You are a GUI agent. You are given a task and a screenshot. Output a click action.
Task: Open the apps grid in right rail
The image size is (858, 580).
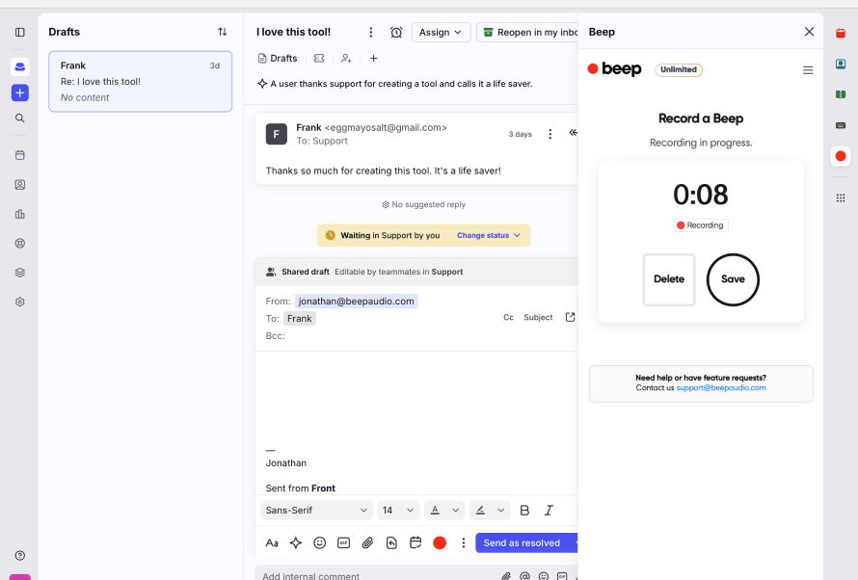coord(841,198)
